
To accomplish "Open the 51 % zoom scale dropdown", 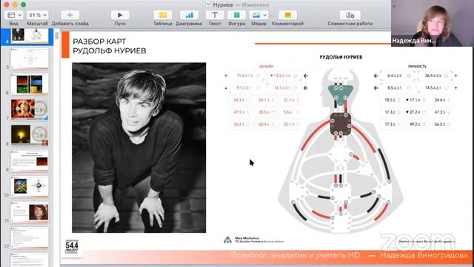I will pyautogui.click(x=37, y=15).
